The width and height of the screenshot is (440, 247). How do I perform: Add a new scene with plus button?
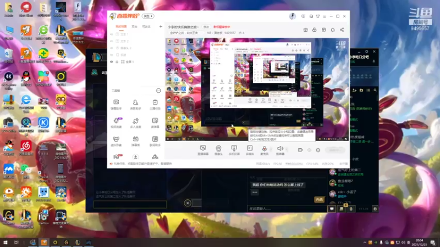[161, 26]
